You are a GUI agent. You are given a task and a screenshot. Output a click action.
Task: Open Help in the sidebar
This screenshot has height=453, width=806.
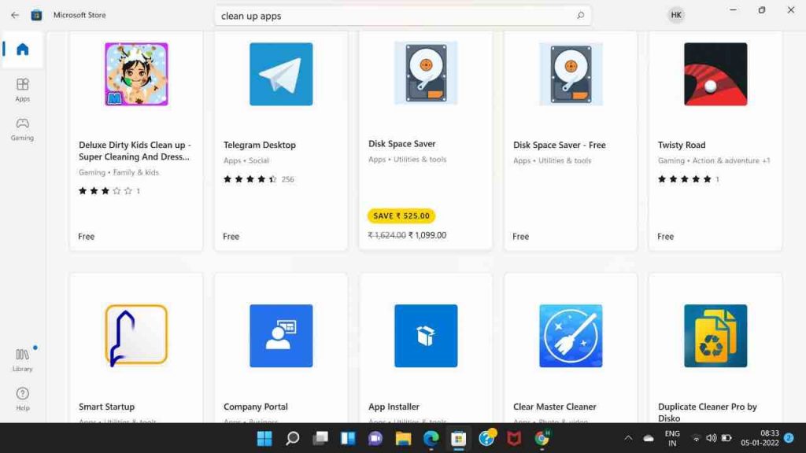(22, 399)
